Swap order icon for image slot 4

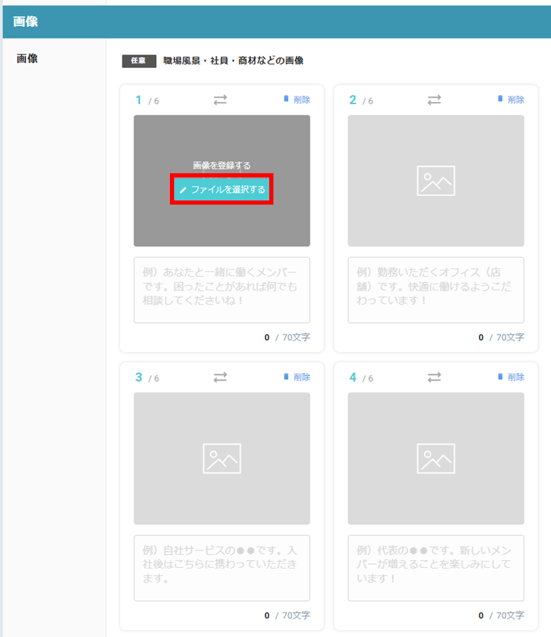434,377
